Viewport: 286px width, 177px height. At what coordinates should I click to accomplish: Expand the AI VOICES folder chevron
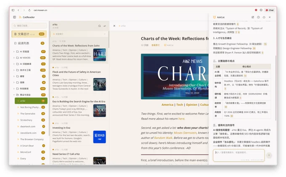pos(14,58)
